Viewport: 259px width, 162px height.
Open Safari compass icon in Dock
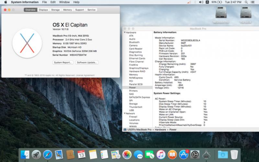pos(48,155)
